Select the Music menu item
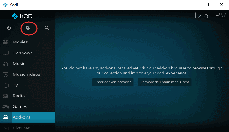The height and width of the screenshot is (132, 229). tap(28, 64)
